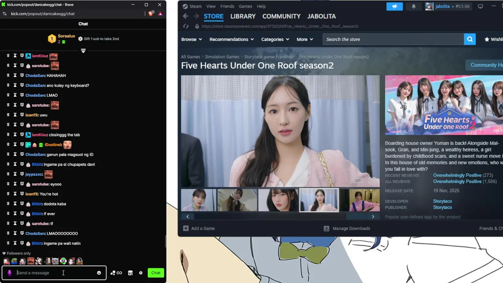
Task: Click the Community Hub button
Action: (x=484, y=65)
